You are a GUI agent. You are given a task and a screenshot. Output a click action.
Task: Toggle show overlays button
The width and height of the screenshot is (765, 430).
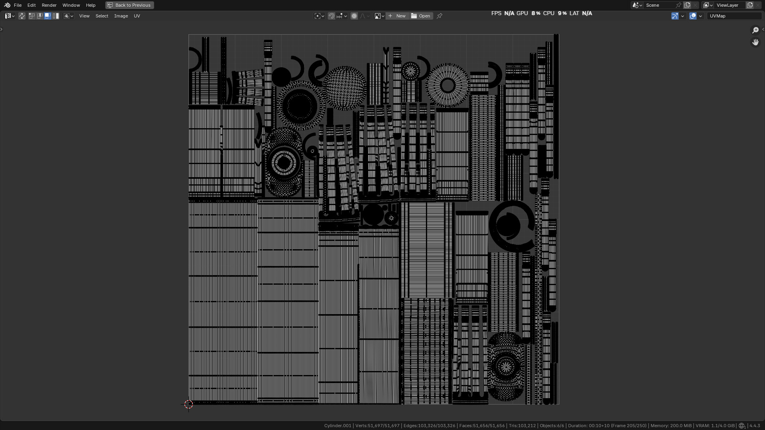click(693, 16)
